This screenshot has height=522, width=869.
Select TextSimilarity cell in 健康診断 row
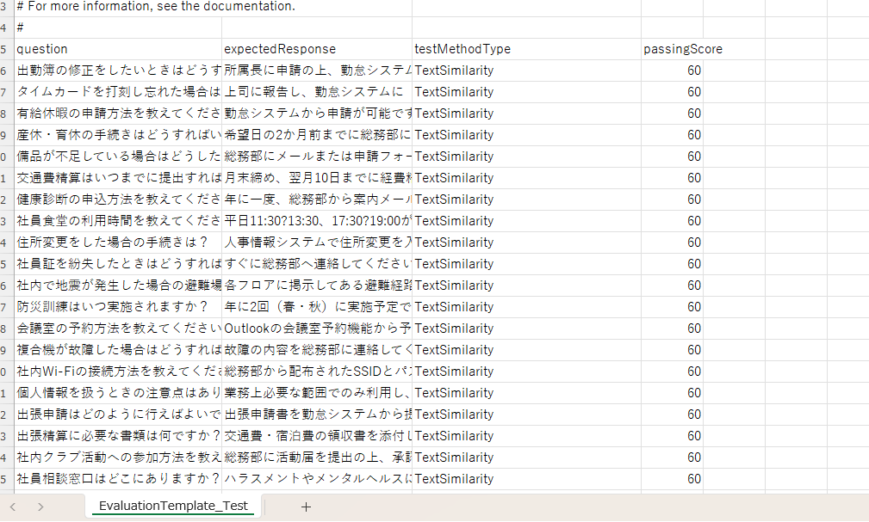[526, 200]
